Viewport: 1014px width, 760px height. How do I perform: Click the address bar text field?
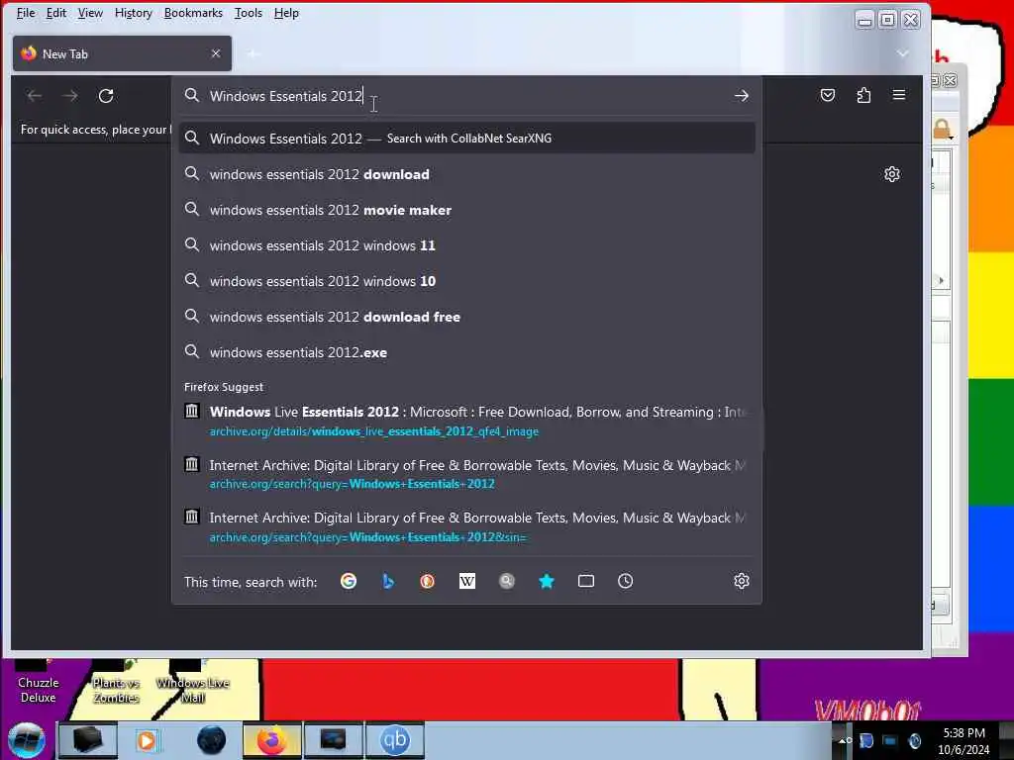pyautogui.click(x=465, y=96)
